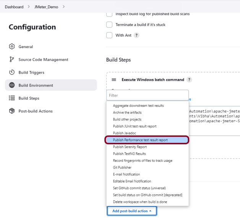The image size is (240, 218).
Task: Open help for Execute Windows batch command
Action: 189,80
